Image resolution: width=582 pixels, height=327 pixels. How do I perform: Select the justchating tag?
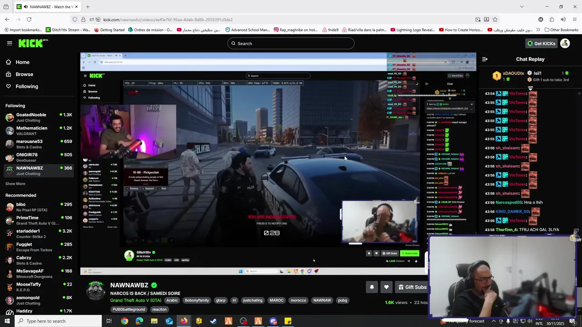[x=253, y=300]
